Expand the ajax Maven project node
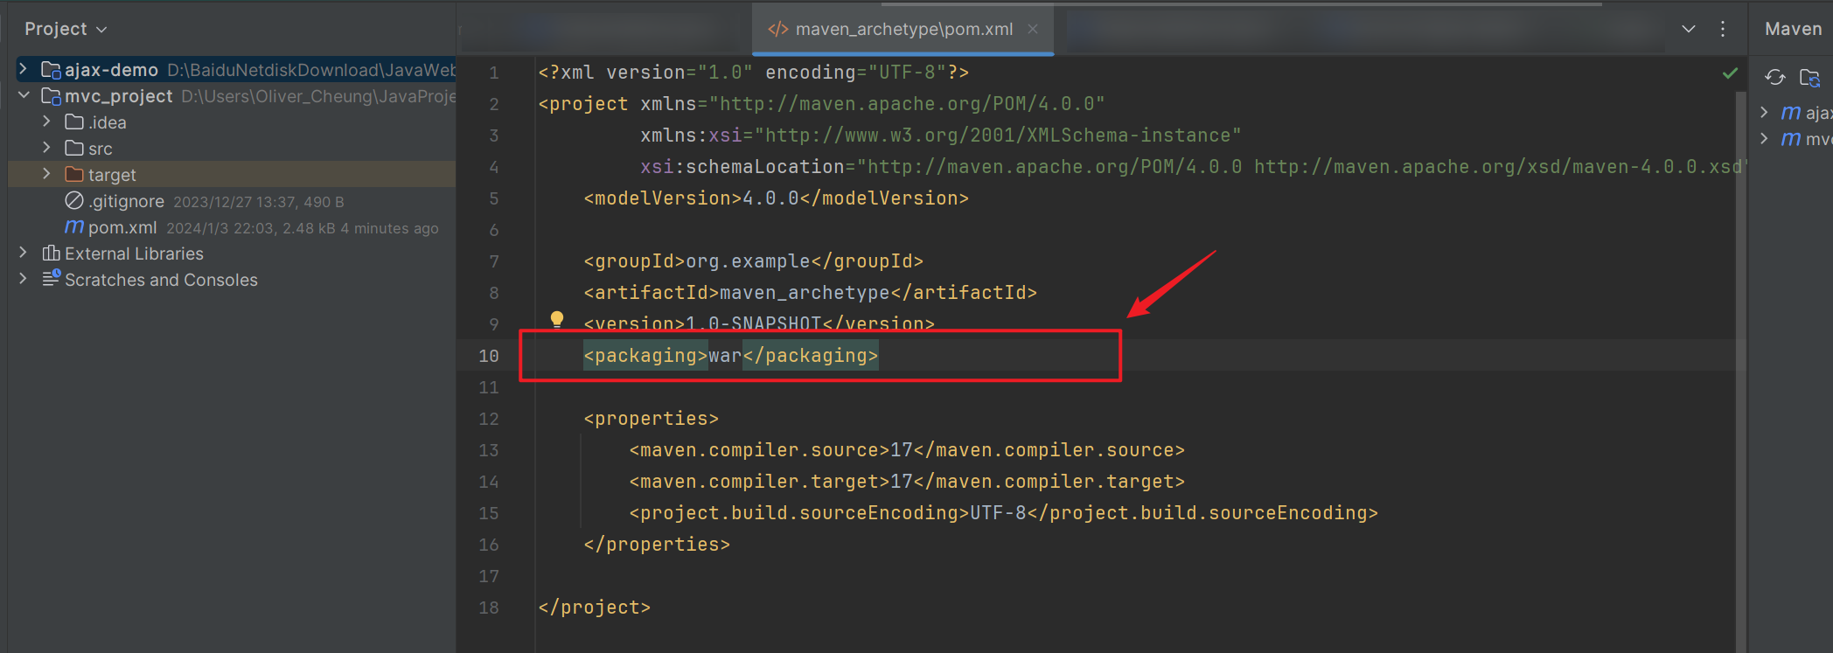Image resolution: width=1833 pixels, height=653 pixels. pyautogui.click(x=1764, y=112)
